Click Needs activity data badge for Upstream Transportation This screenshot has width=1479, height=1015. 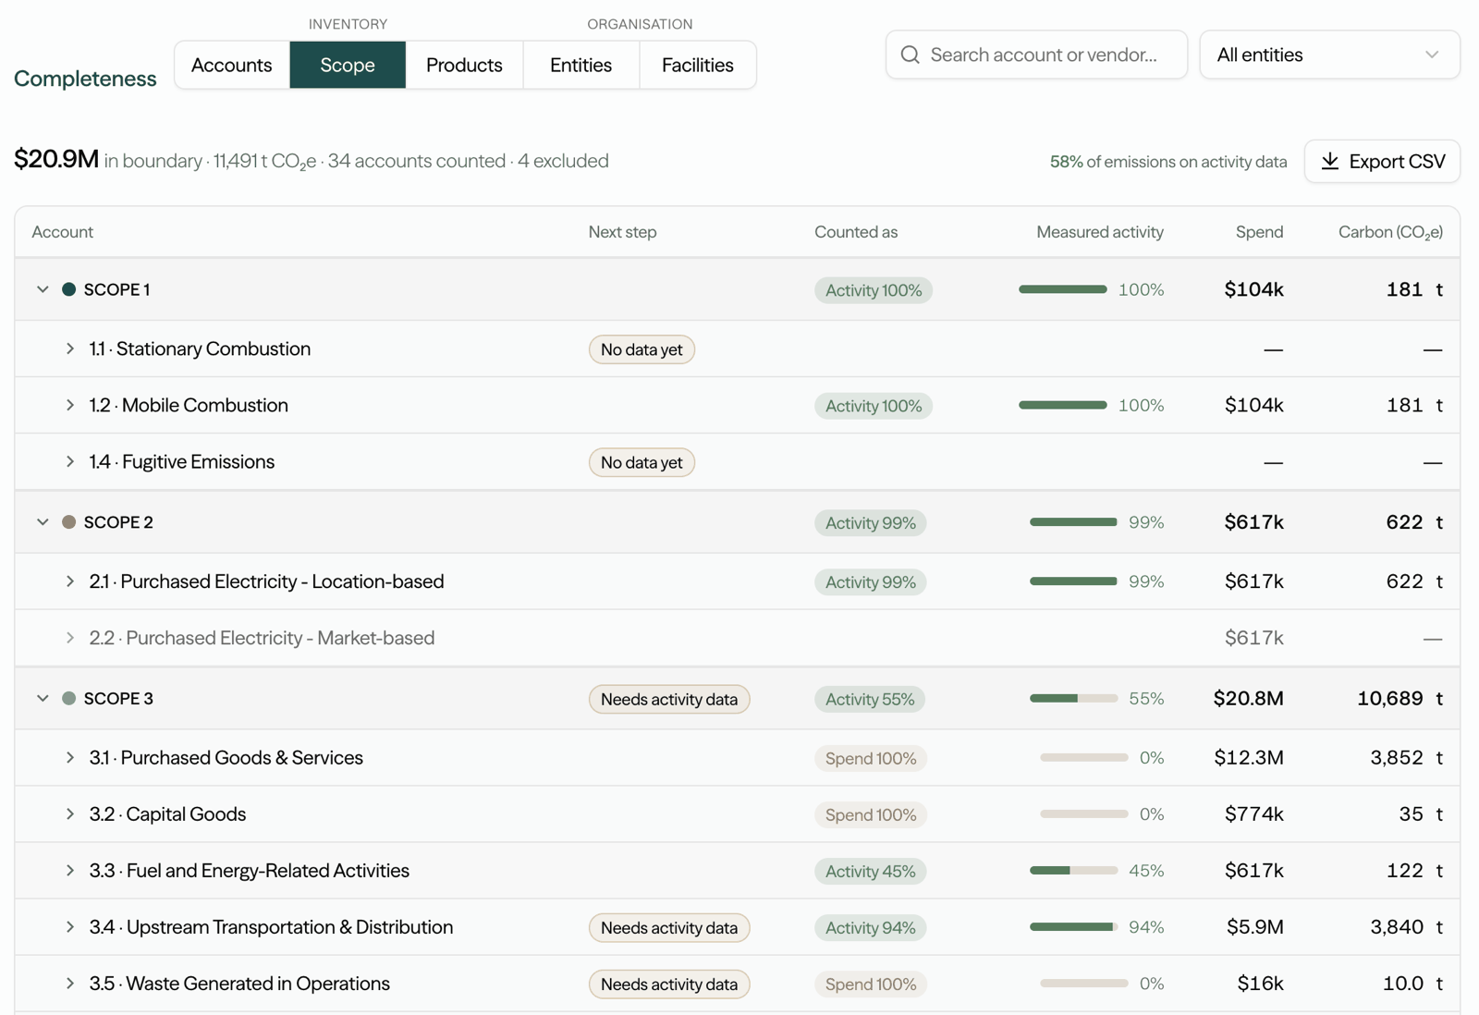(669, 927)
